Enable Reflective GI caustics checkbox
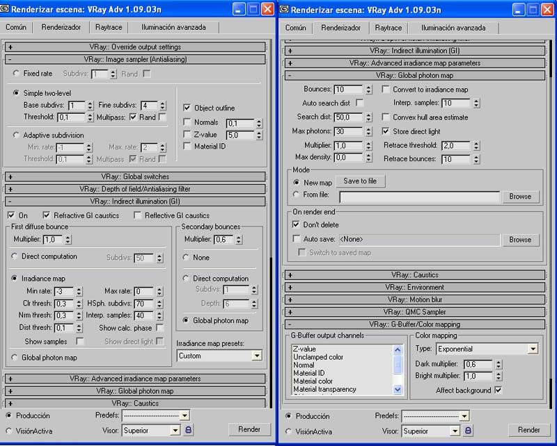This screenshot has width=557, height=446. click(137, 215)
